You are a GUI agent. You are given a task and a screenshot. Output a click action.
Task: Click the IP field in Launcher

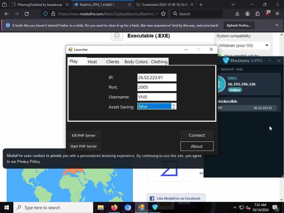tap(157, 78)
